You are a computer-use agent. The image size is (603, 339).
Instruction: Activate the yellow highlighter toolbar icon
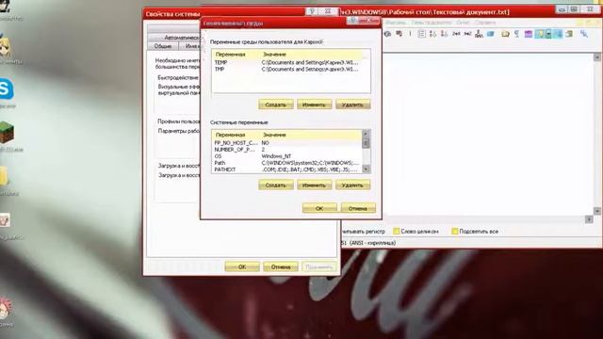pyautogui.click(x=540, y=34)
